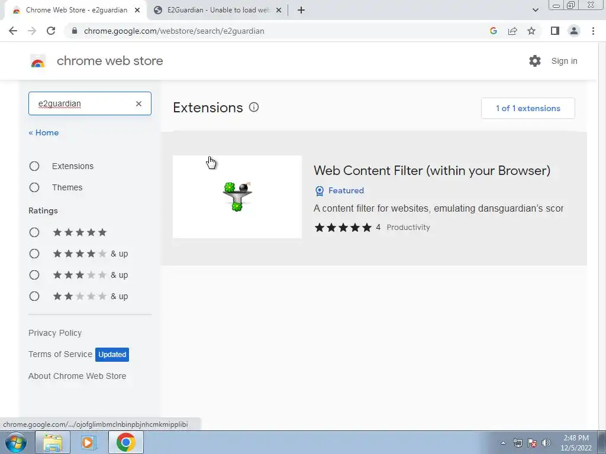
Task: Open a new browser tab
Action: click(x=301, y=10)
